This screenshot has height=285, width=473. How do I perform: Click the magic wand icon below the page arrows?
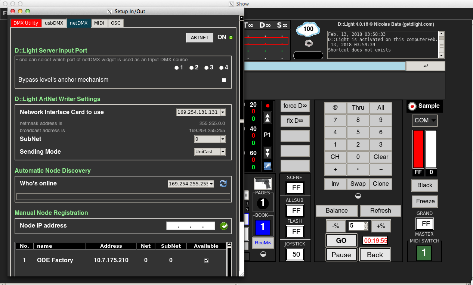(268, 166)
